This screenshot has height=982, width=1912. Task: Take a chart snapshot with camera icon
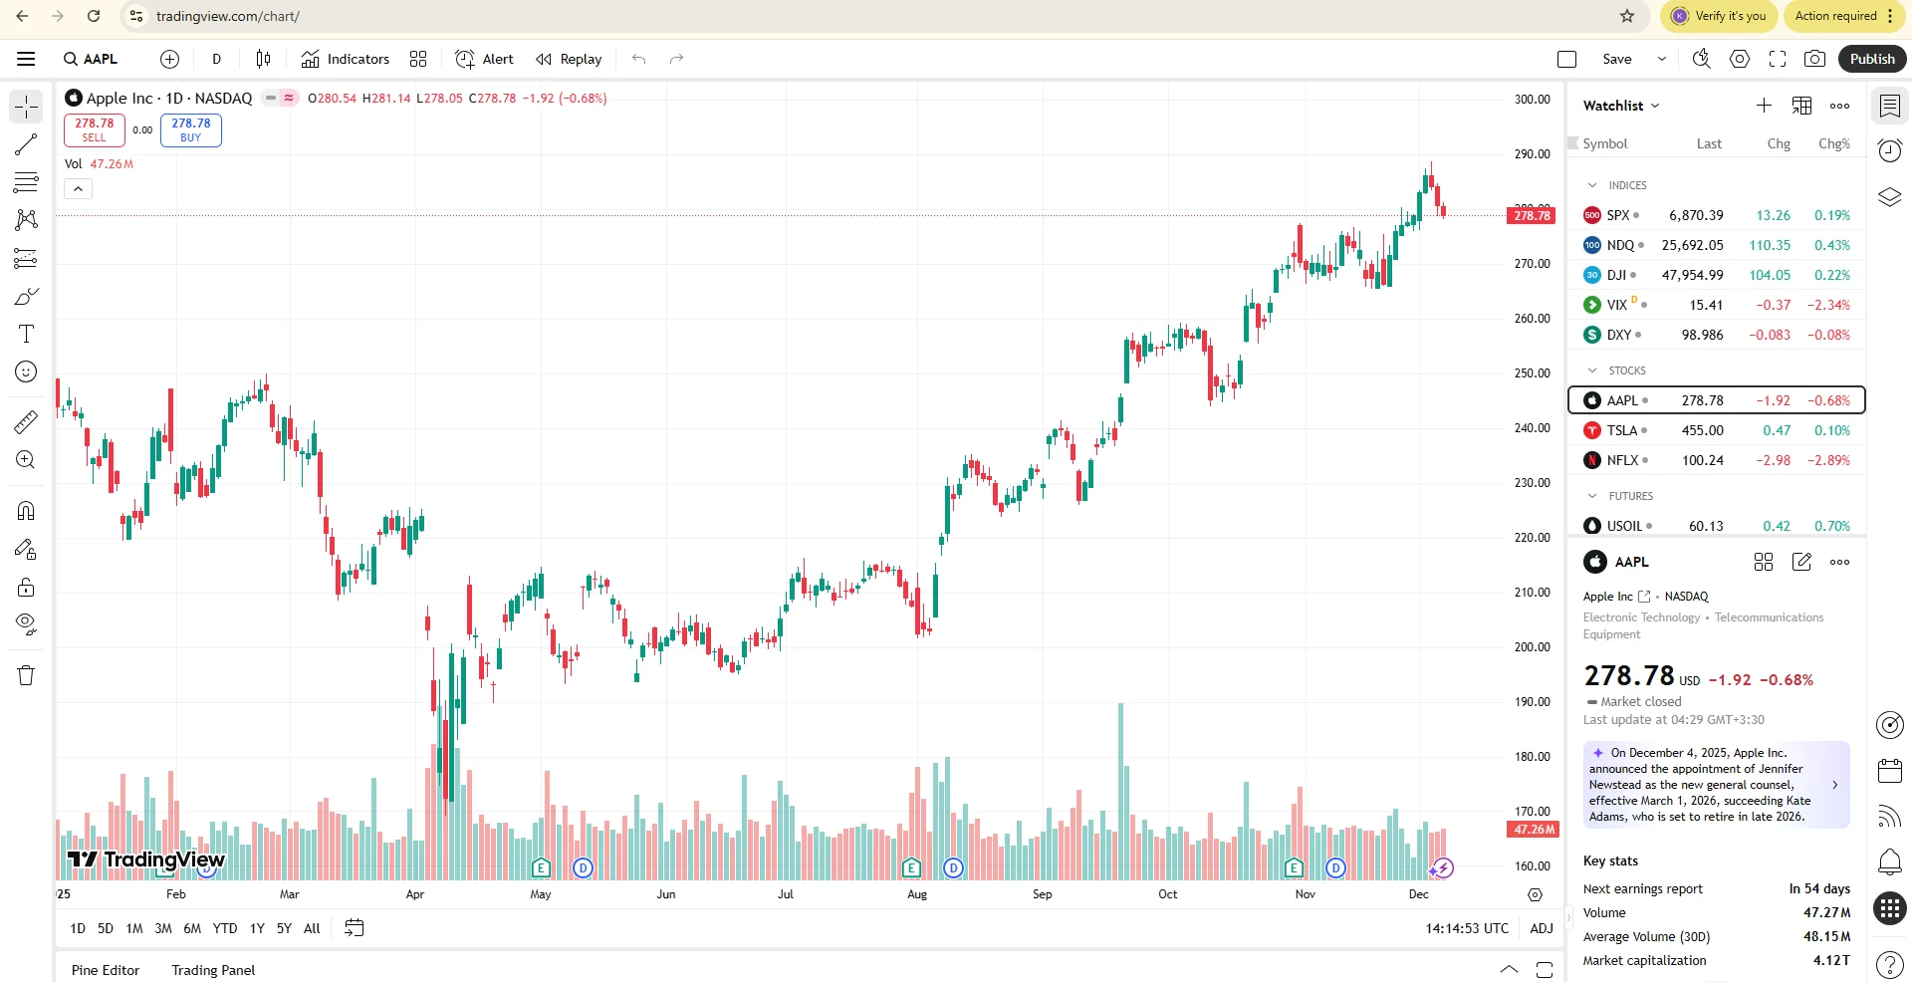tap(1814, 59)
